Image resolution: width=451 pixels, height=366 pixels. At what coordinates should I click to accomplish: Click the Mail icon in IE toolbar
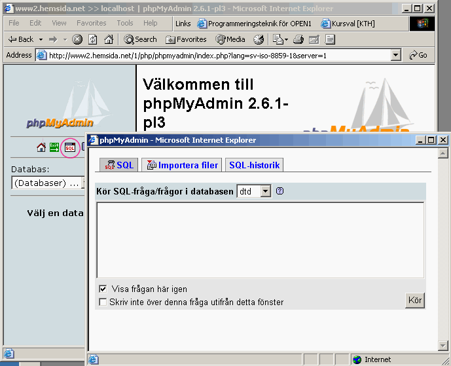click(278, 39)
